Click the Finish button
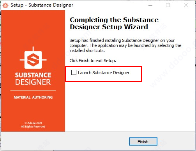 pyautogui.click(x=143, y=142)
